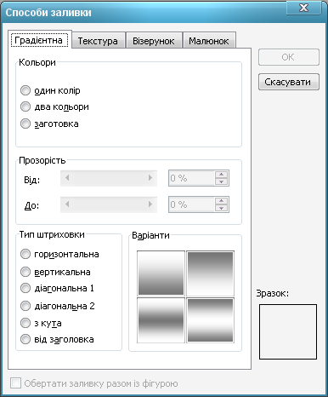
Task: Toggle 'Обертати заливку разом із фігурою' checkbox
Action: click(x=15, y=383)
